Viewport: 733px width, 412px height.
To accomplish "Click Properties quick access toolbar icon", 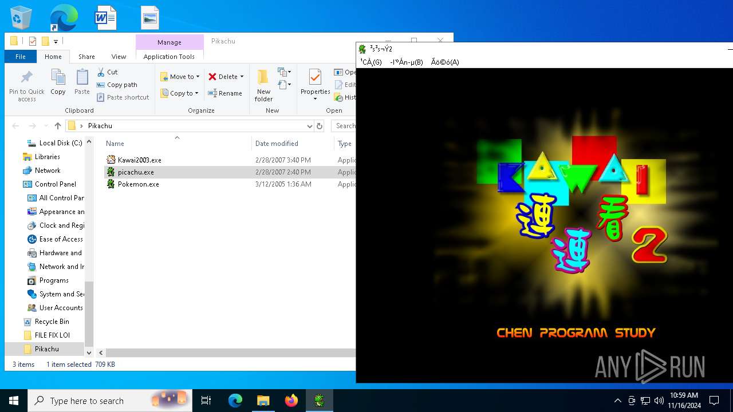I will point(33,41).
